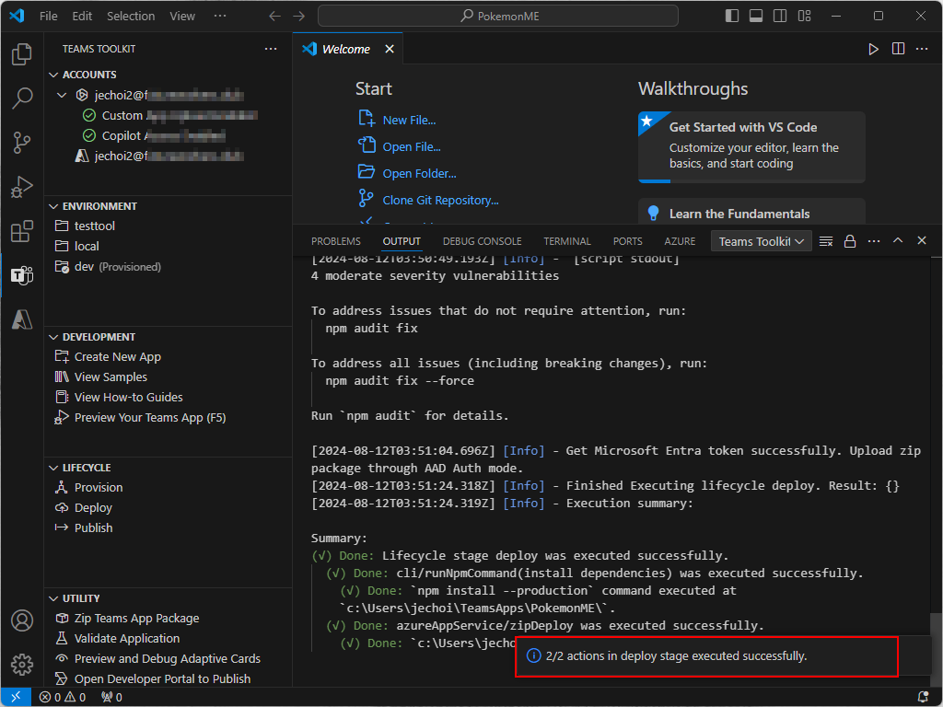Viewport: 943px width, 707px height.
Task: Click the ports forwarded status item
Action: [x=111, y=697]
